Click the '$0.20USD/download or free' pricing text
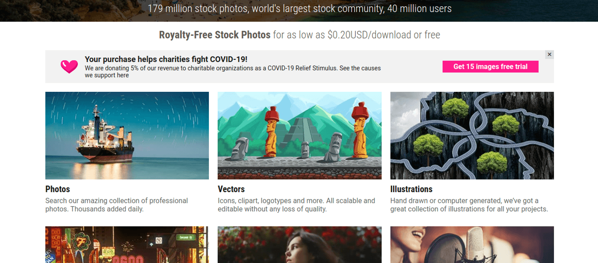The height and width of the screenshot is (263, 598). (x=384, y=35)
